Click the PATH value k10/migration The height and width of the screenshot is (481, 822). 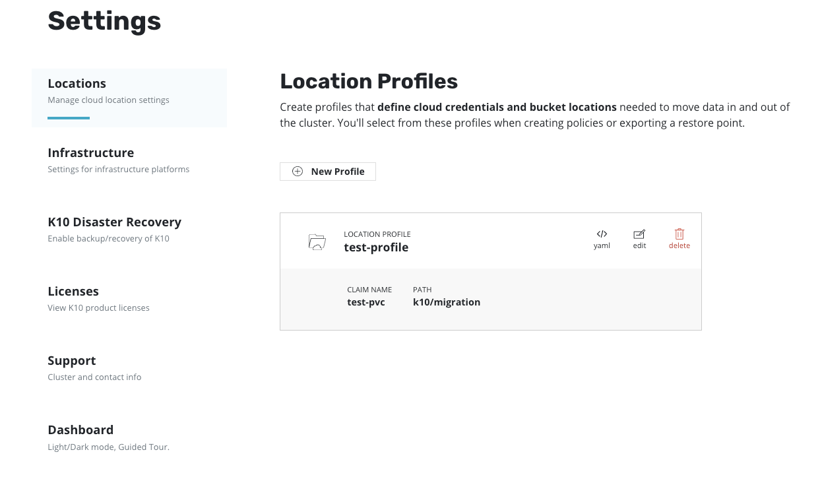click(x=447, y=302)
